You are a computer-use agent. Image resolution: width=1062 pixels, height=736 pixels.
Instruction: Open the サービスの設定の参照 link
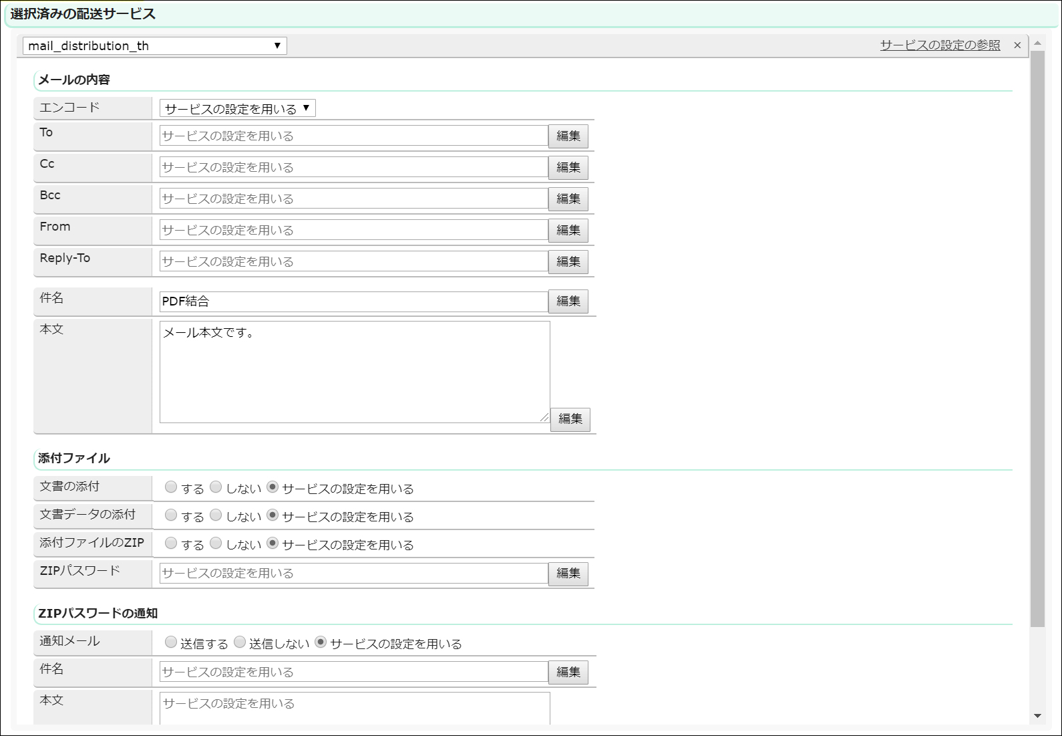940,45
